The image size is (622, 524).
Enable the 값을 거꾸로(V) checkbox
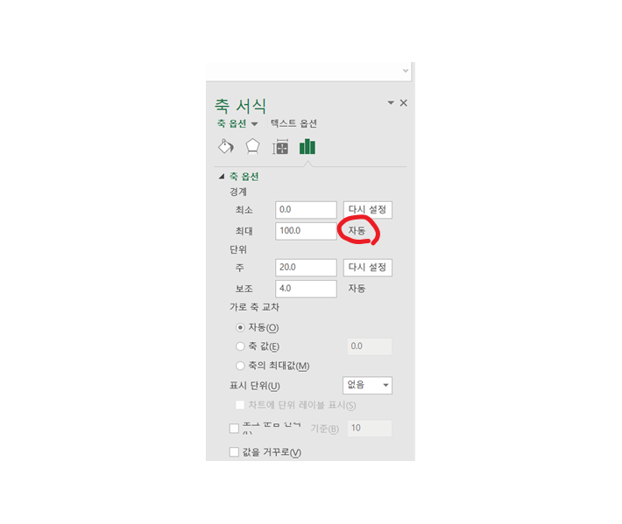pyautogui.click(x=234, y=452)
